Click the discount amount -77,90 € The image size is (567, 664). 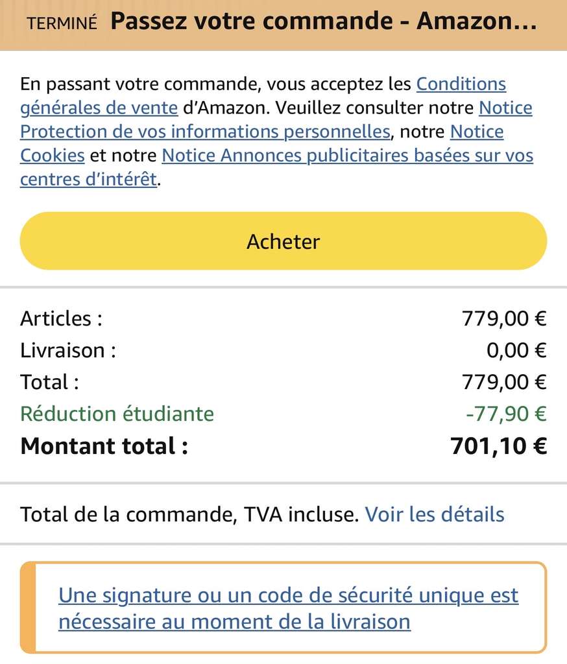[x=507, y=414]
